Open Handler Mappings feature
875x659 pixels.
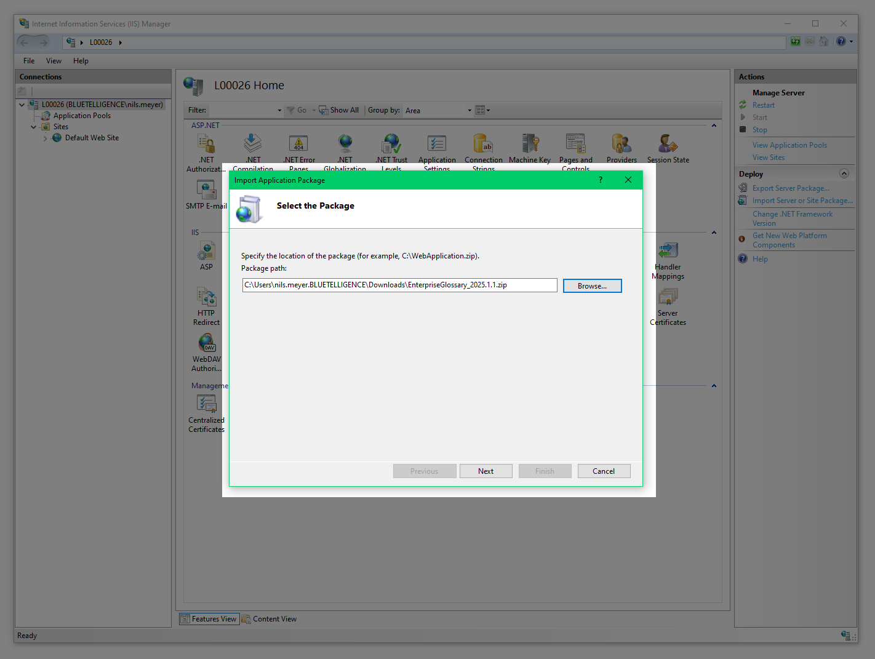668,260
